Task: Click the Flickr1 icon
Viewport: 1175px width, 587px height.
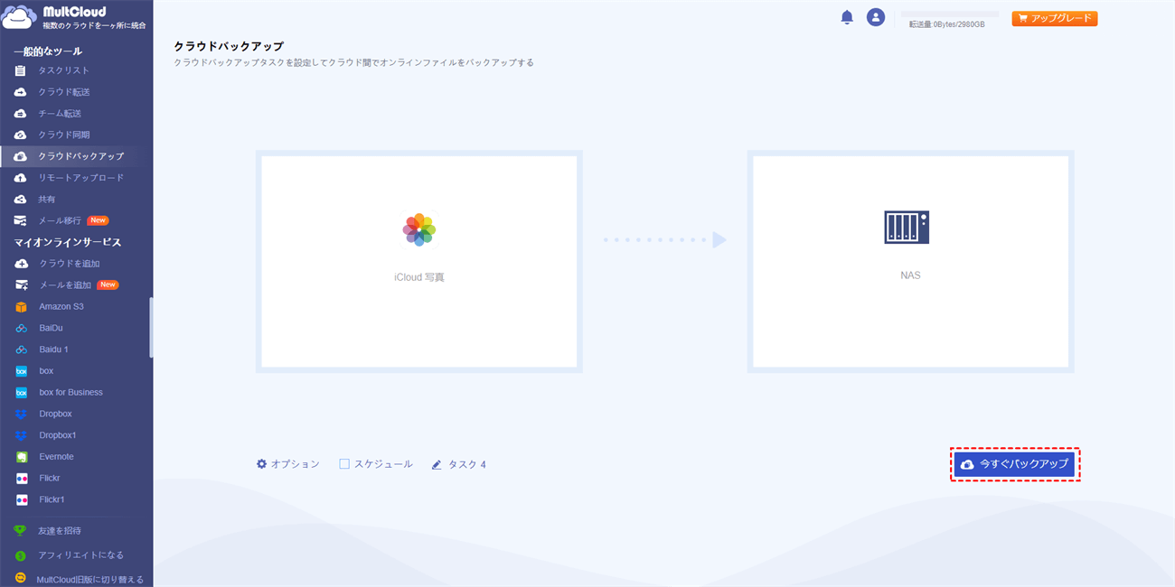Action: pos(21,499)
